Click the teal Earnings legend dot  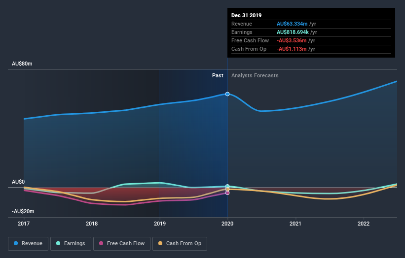58,243
